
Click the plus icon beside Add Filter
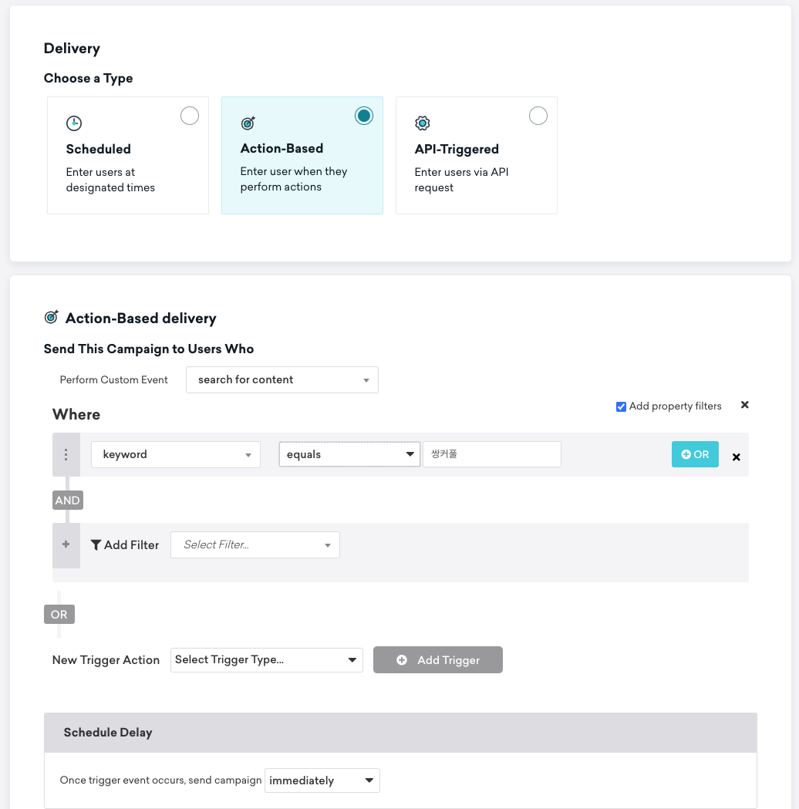click(66, 544)
